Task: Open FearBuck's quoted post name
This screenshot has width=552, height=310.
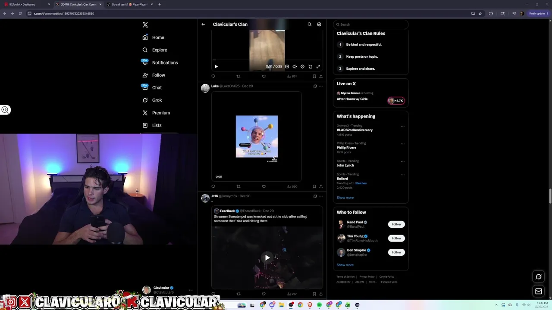Action: 227,211
